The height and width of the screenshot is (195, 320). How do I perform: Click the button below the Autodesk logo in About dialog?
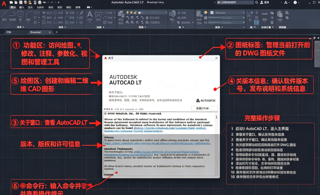click(205, 109)
